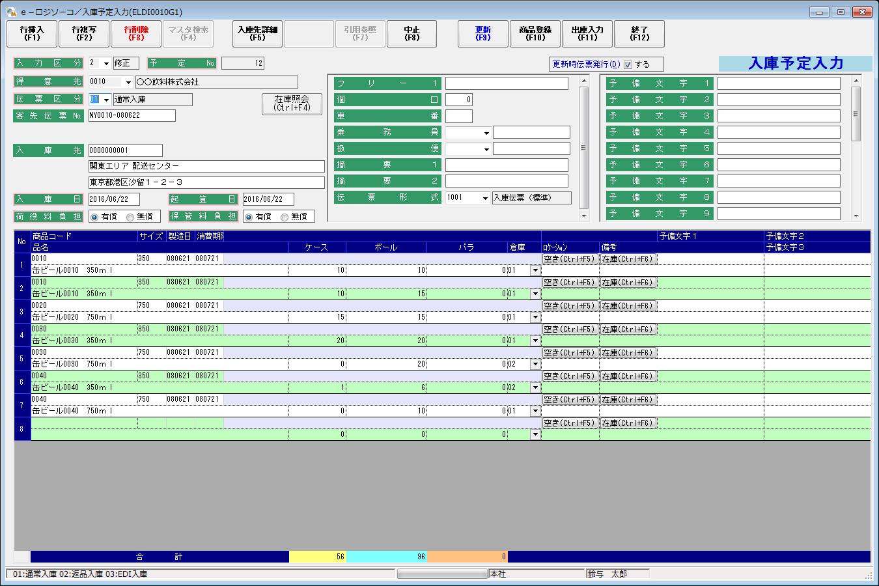Open 入庫先詳細 (F5) details
The image size is (879, 586).
pos(257,34)
